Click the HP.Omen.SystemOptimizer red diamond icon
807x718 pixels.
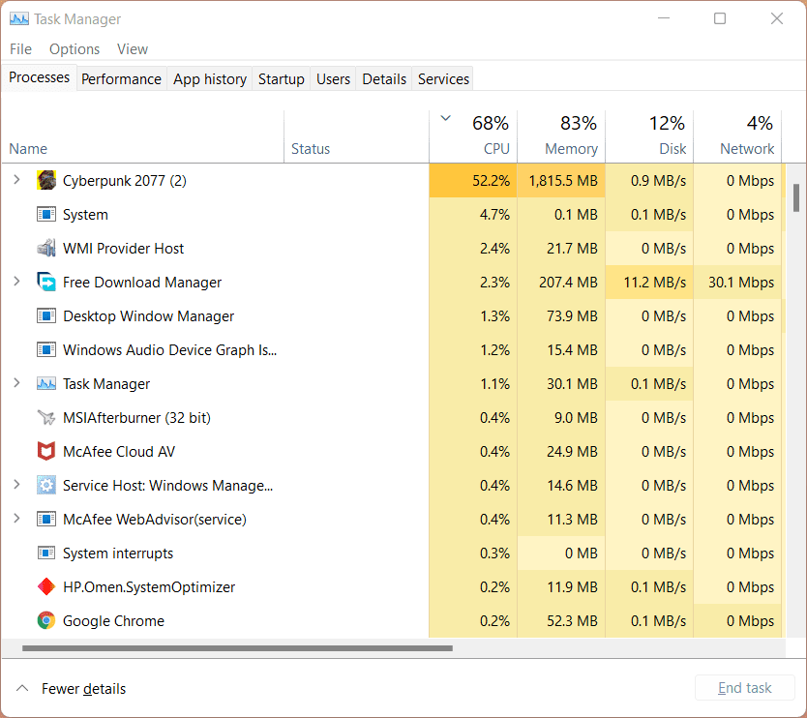(x=46, y=586)
